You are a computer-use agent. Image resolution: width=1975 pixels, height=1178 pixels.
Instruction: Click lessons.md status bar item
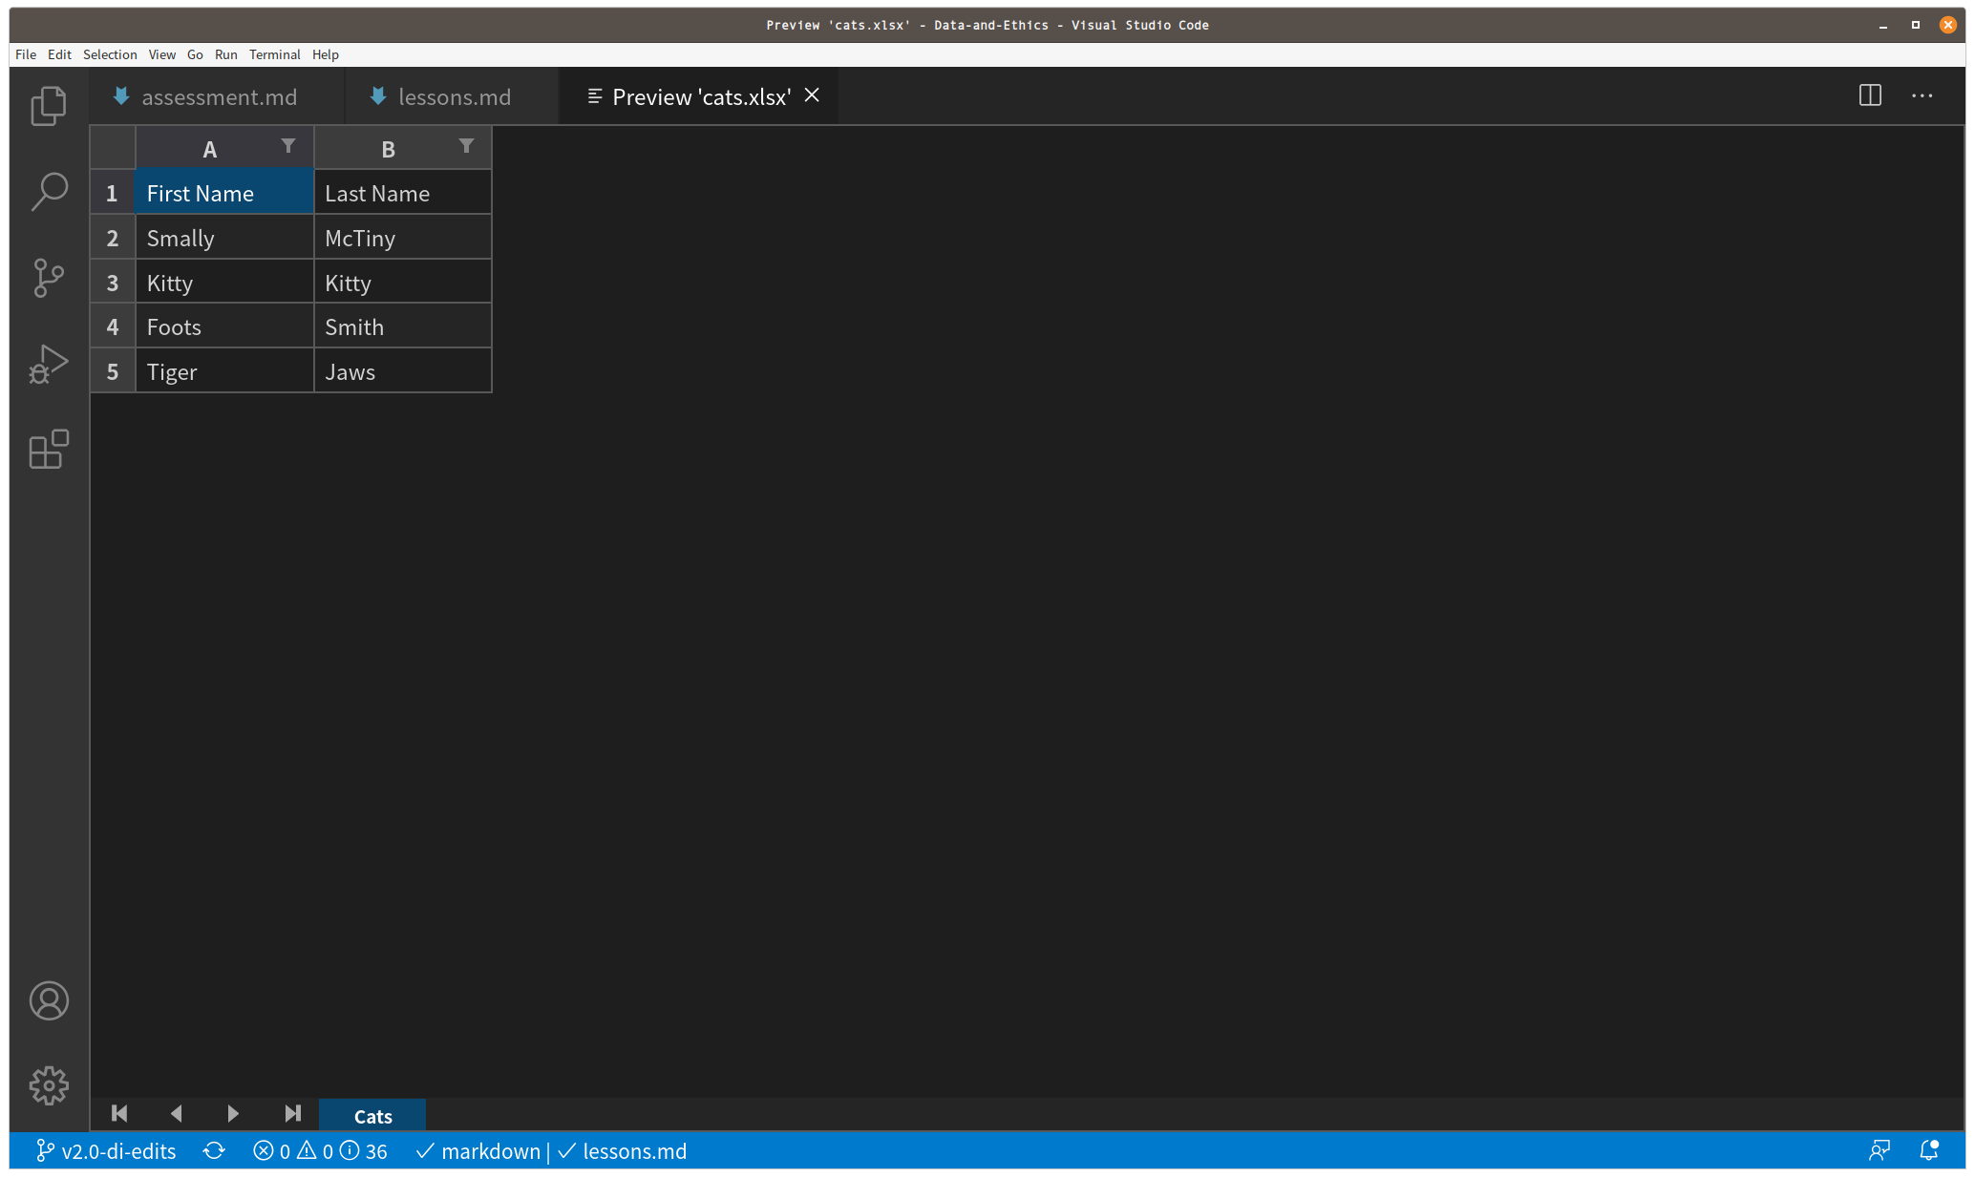tap(623, 1151)
